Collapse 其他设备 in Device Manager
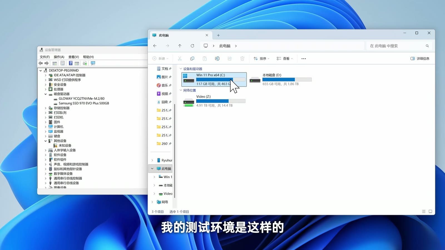This screenshot has width=445, height=250. click(46, 141)
